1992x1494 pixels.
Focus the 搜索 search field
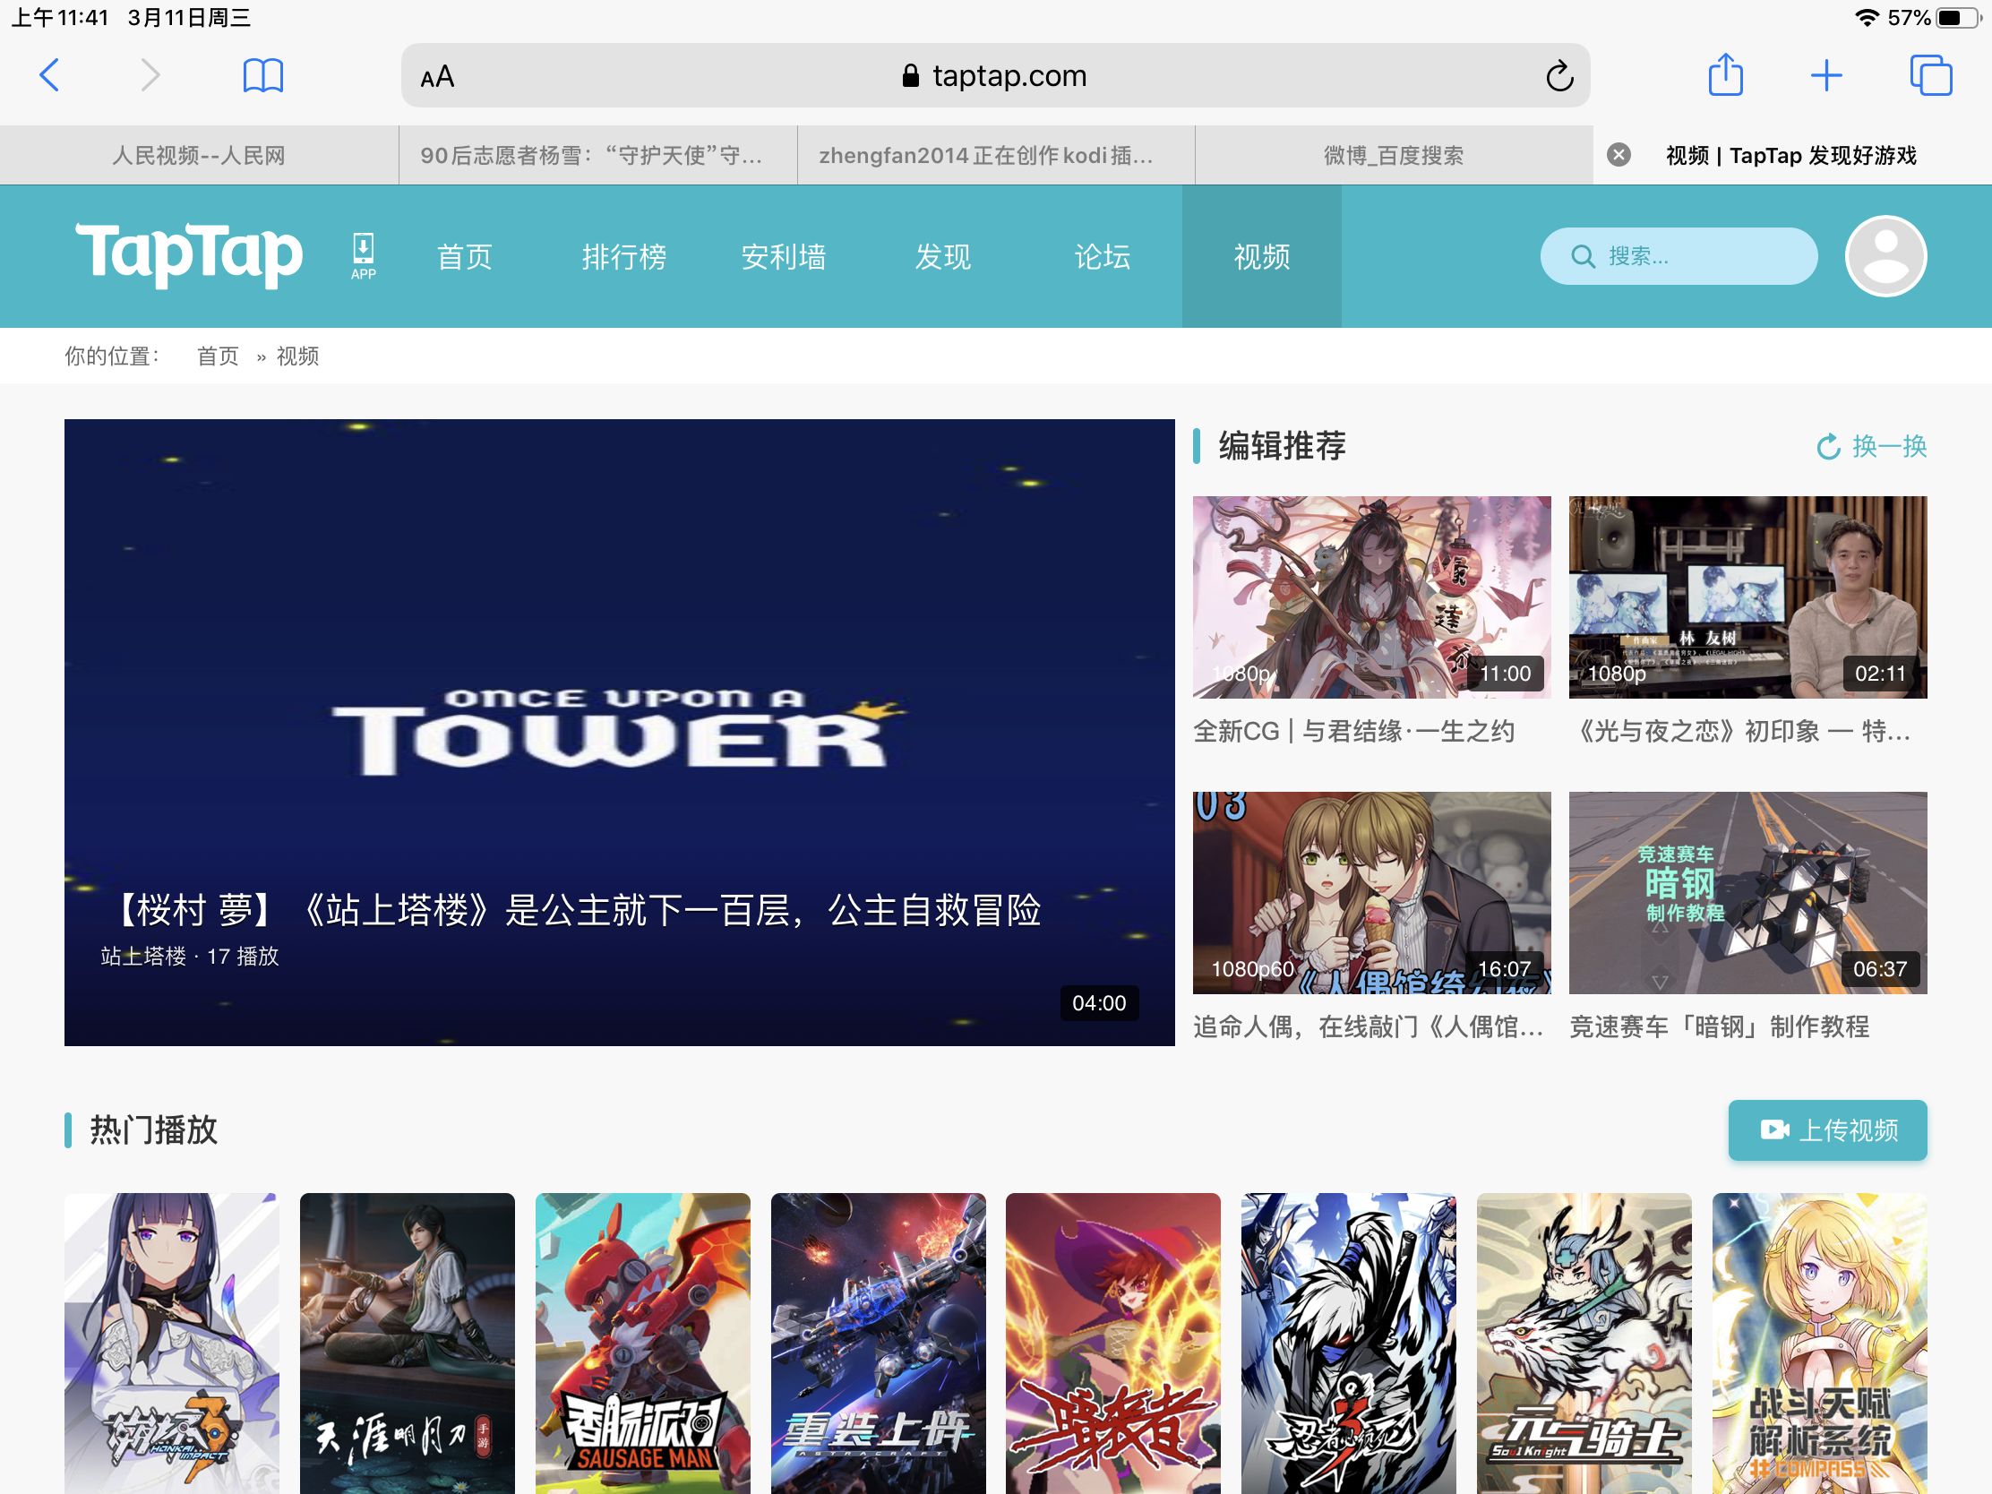click(x=1679, y=256)
